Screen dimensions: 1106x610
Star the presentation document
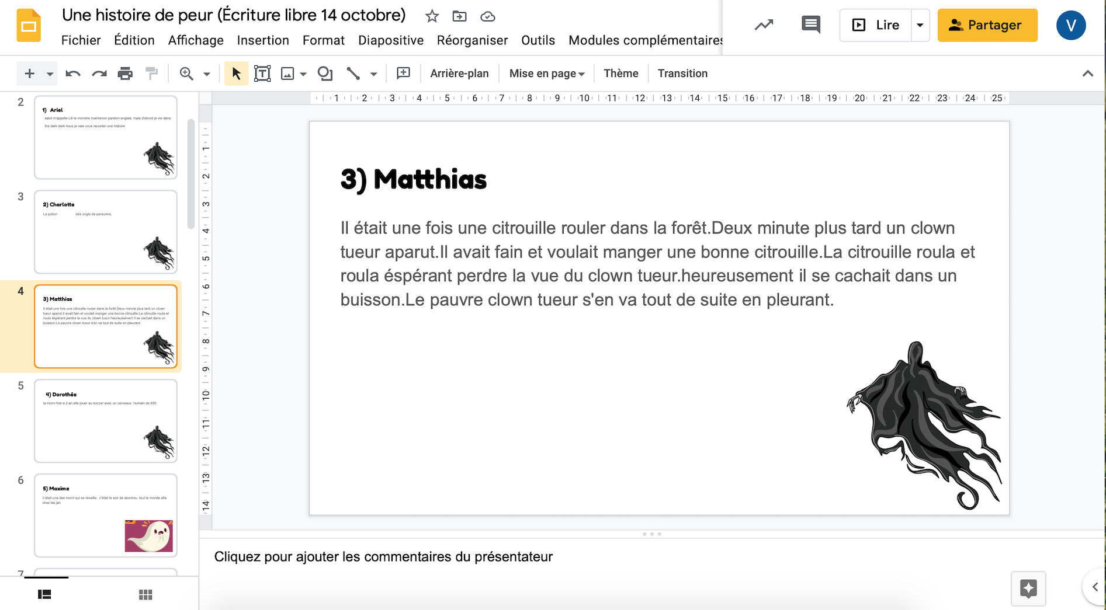(x=432, y=16)
